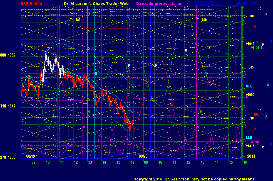Click the "2013" year label

251,156
